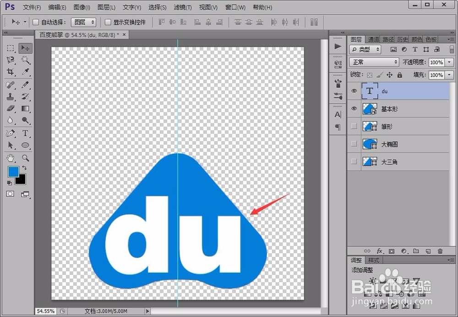
Task: Click the 不透明度 100% value field
Action: tap(436, 62)
